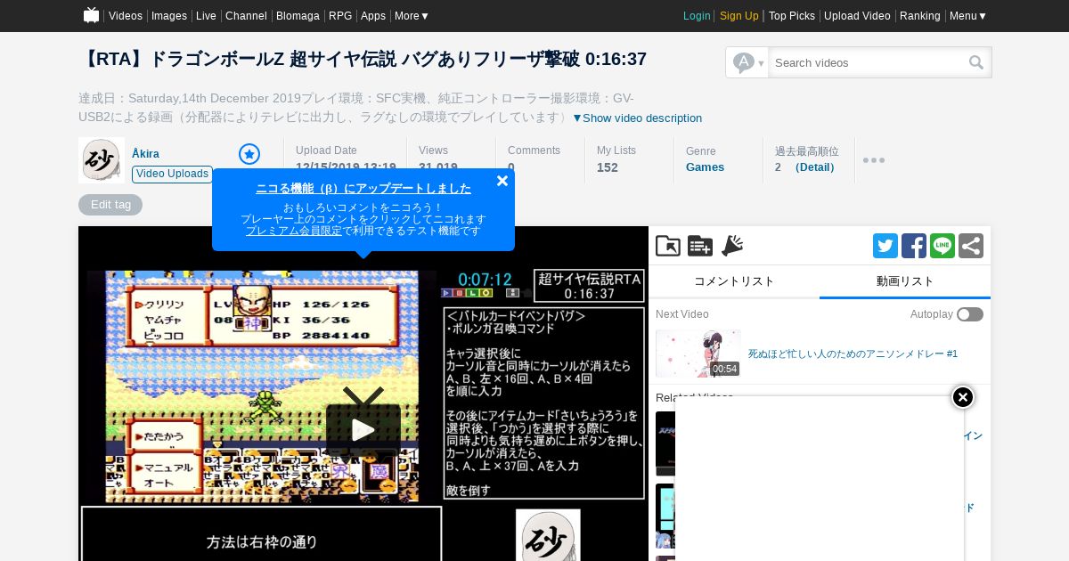Close the Nicoru update tooltip

tap(502, 181)
